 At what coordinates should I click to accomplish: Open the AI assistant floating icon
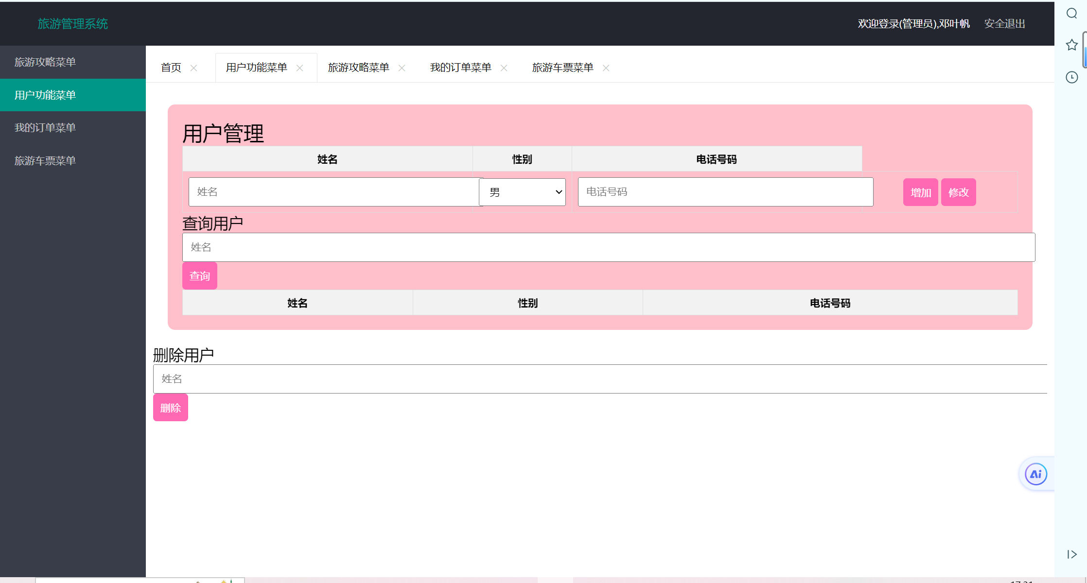click(x=1036, y=474)
